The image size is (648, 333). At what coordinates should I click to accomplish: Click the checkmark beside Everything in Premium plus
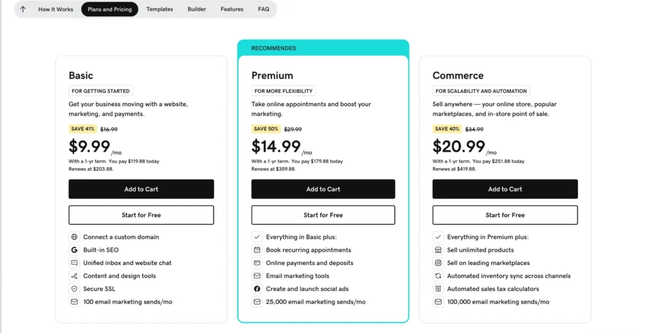click(x=438, y=237)
